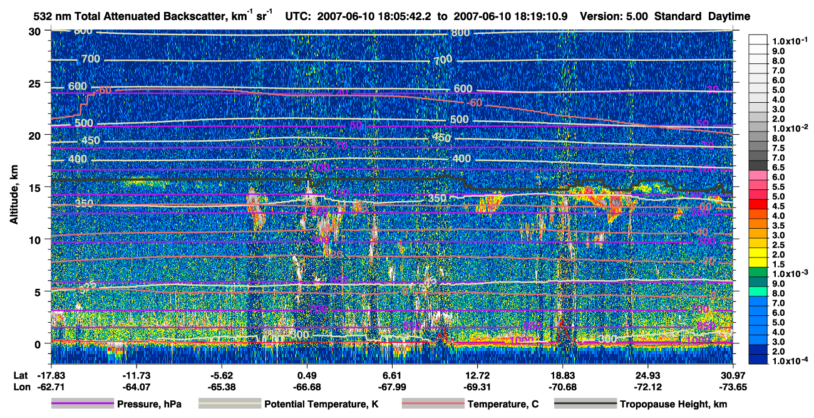Click the longitude value -62.71
This screenshot has height=418, width=814.
pos(51,387)
